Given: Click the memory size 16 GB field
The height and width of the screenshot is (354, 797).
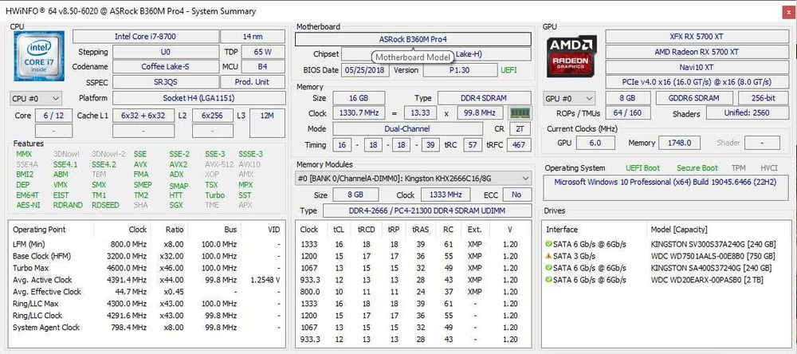Looking at the screenshot, I should [359, 98].
